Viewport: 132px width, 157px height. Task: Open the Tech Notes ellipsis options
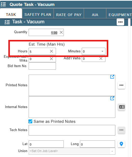click(121, 130)
